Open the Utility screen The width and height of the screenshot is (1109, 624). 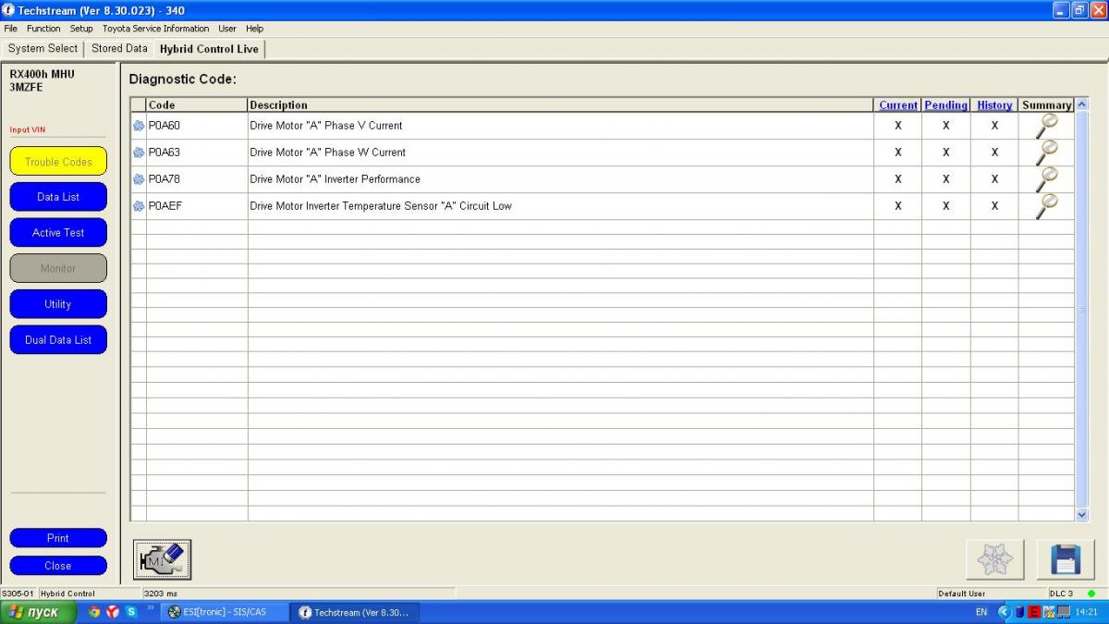tap(58, 304)
